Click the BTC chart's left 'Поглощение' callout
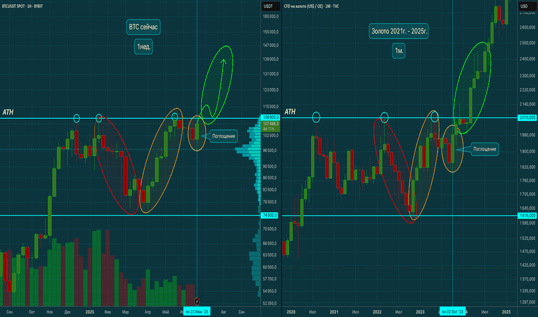The height and width of the screenshot is (317, 538). pyautogui.click(x=223, y=136)
